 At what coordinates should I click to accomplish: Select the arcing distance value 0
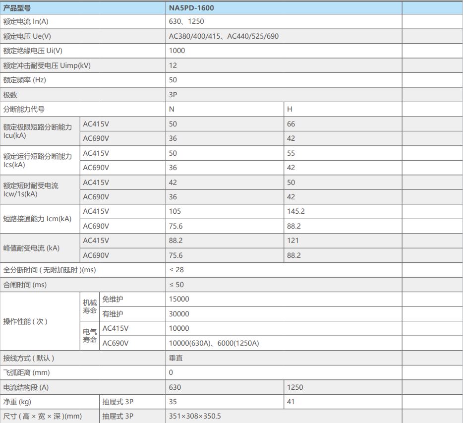click(x=171, y=373)
